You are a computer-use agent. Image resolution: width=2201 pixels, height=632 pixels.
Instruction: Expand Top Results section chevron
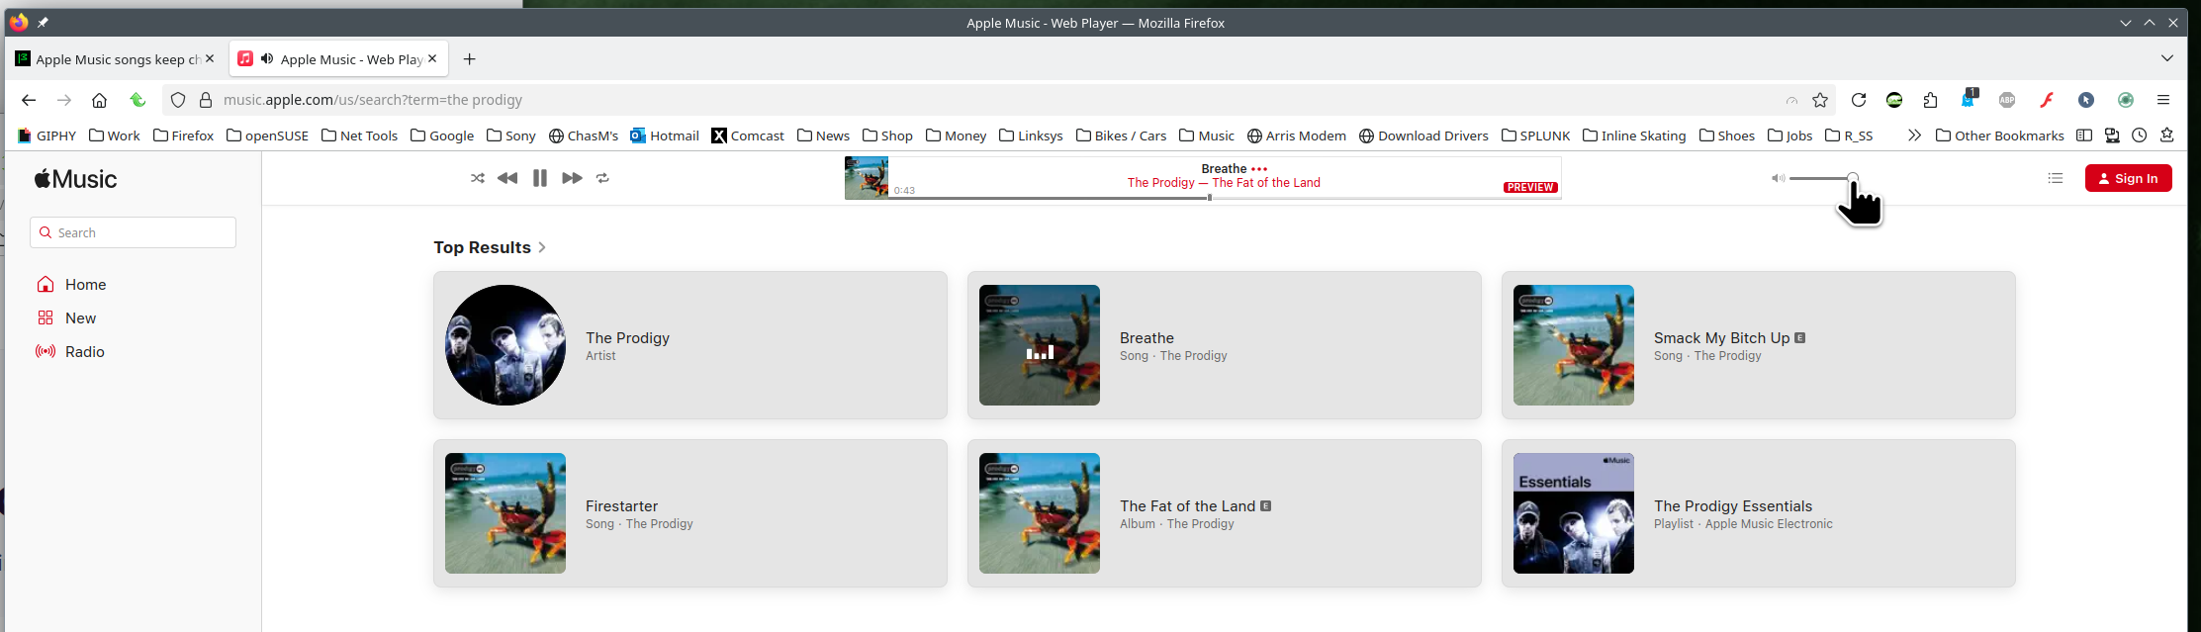542,247
